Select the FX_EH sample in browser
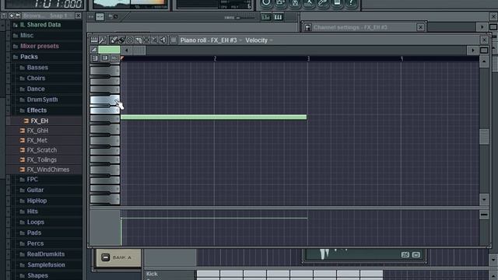Image resolution: width=498 pixels, height=280 pixels. click(40, 121)
